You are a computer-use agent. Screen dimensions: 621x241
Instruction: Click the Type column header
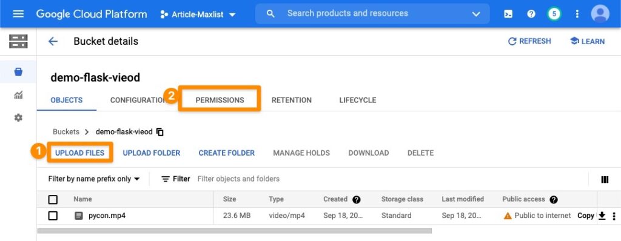276,199
